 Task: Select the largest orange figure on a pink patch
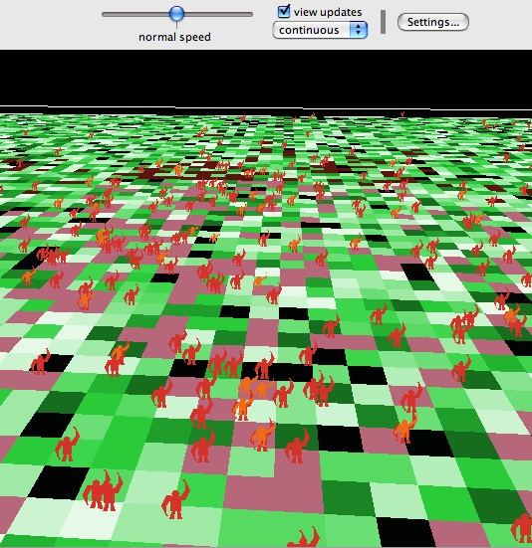[263, 436]
